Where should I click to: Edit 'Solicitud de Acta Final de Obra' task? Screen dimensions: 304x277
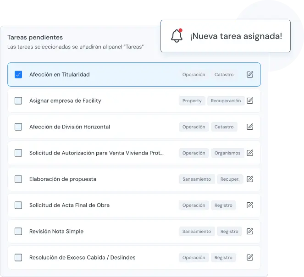(250, 205)
